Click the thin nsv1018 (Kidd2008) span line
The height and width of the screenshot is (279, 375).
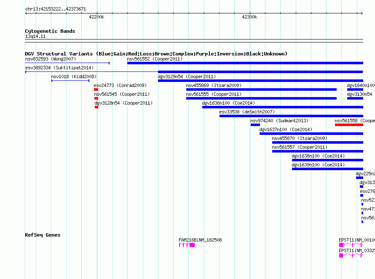pos(70,81)
